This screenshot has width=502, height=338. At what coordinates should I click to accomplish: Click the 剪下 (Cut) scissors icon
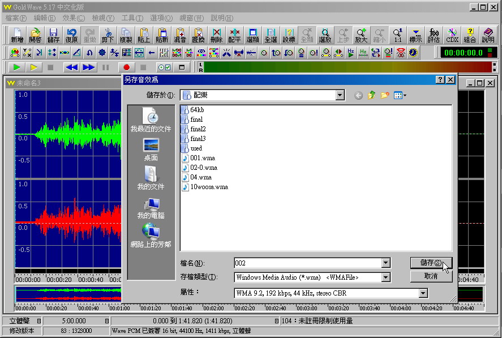coord(108,35)
